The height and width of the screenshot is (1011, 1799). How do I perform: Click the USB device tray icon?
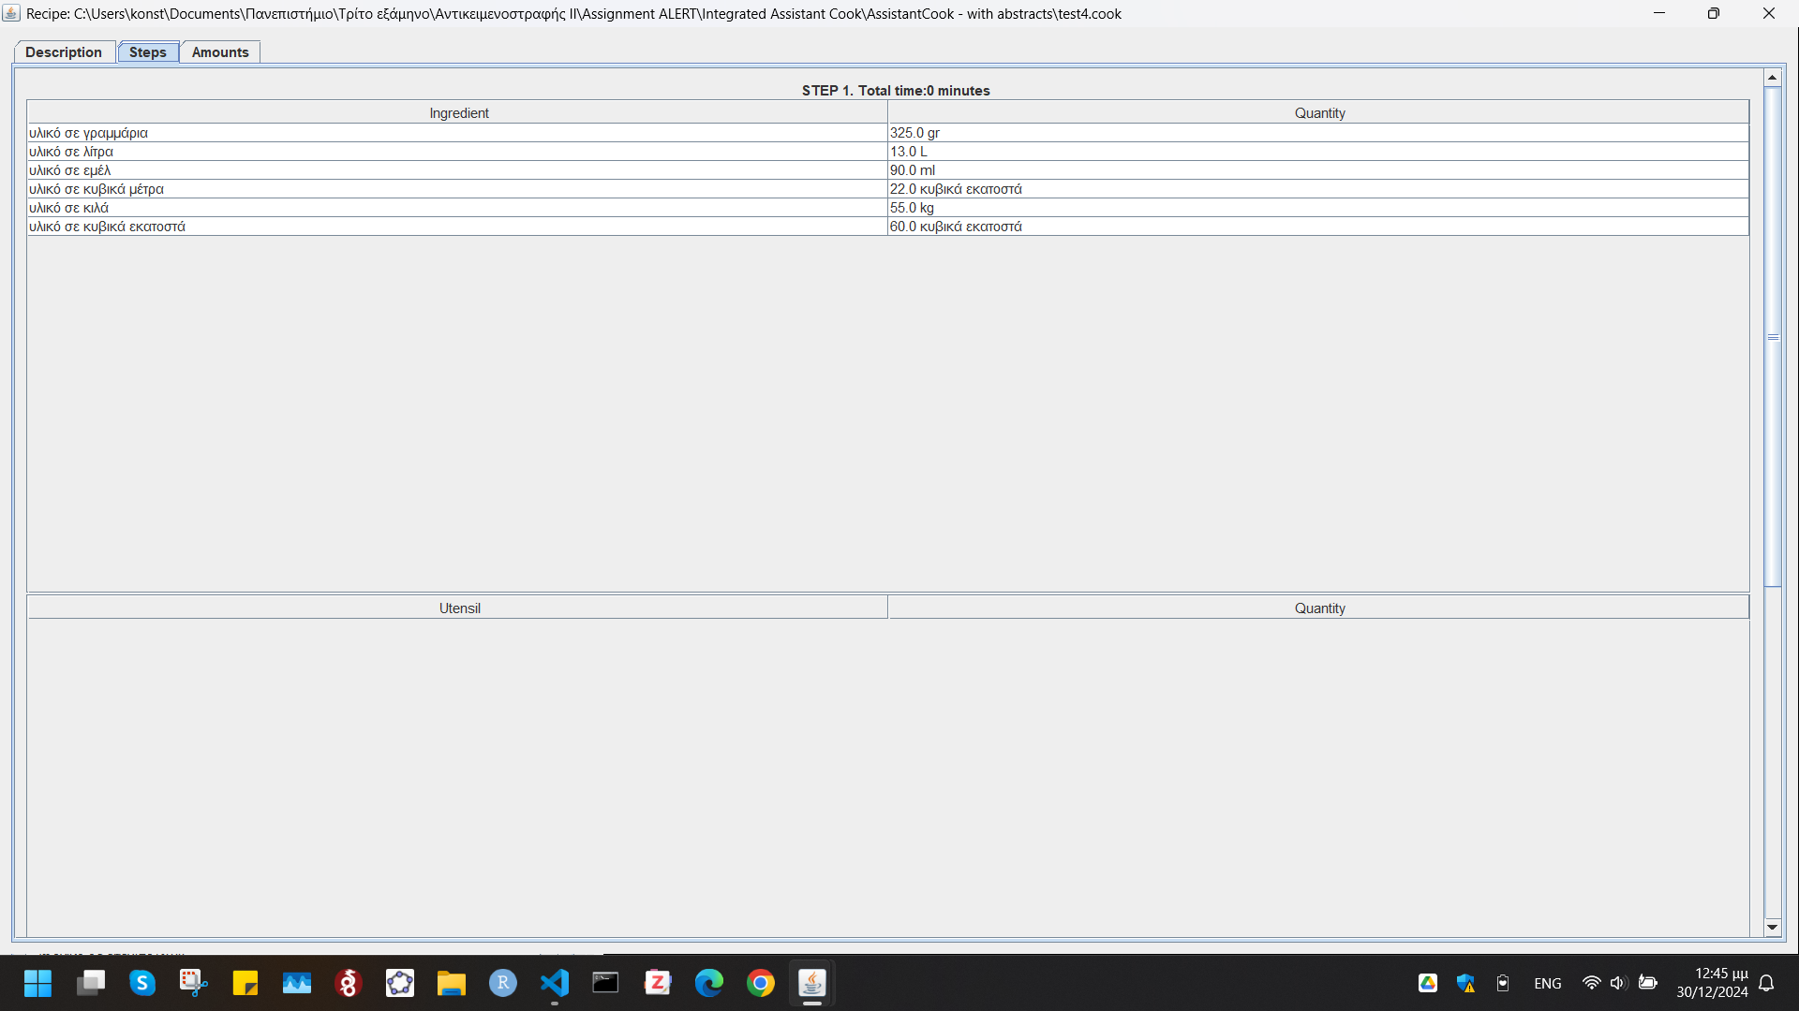[1503, 983]
